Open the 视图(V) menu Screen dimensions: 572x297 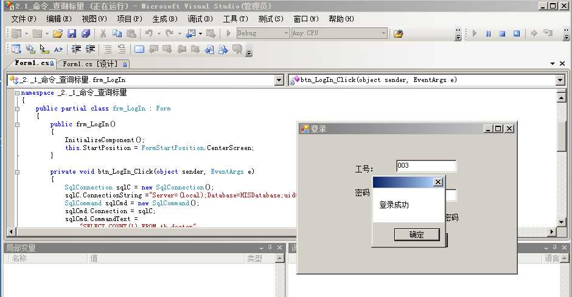pyautogui.click(x=94, y=19)
